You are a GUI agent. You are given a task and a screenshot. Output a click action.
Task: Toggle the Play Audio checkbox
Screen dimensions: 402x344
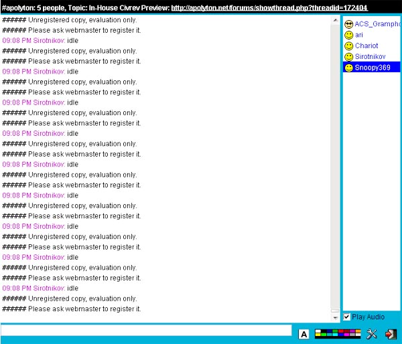346,317
